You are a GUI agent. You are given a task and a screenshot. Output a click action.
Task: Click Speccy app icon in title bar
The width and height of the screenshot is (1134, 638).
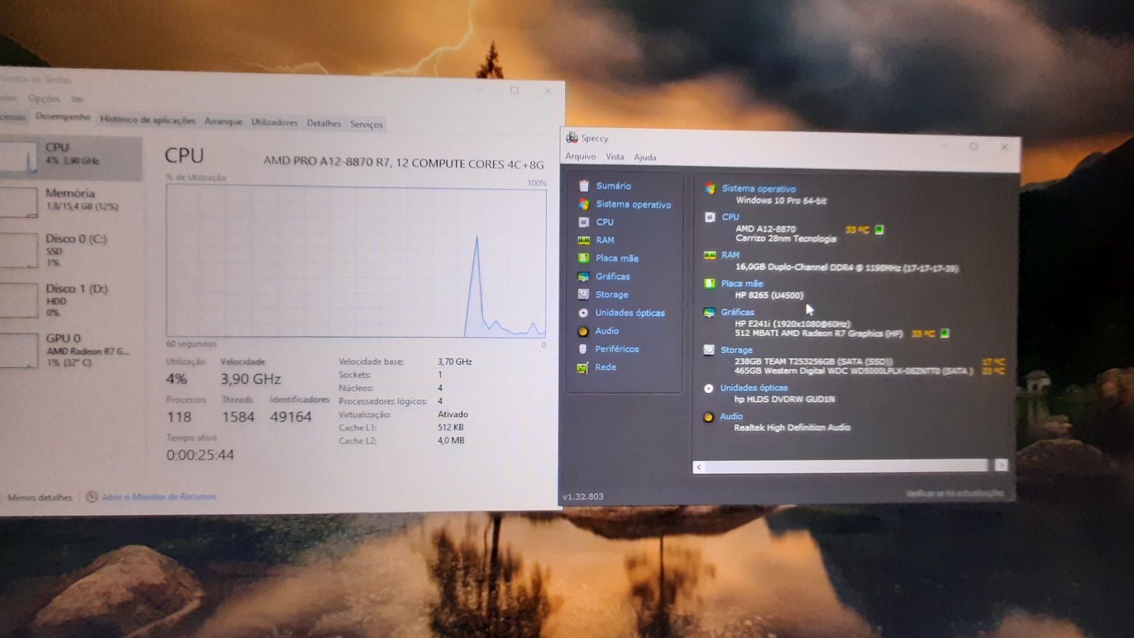[572, 138]
